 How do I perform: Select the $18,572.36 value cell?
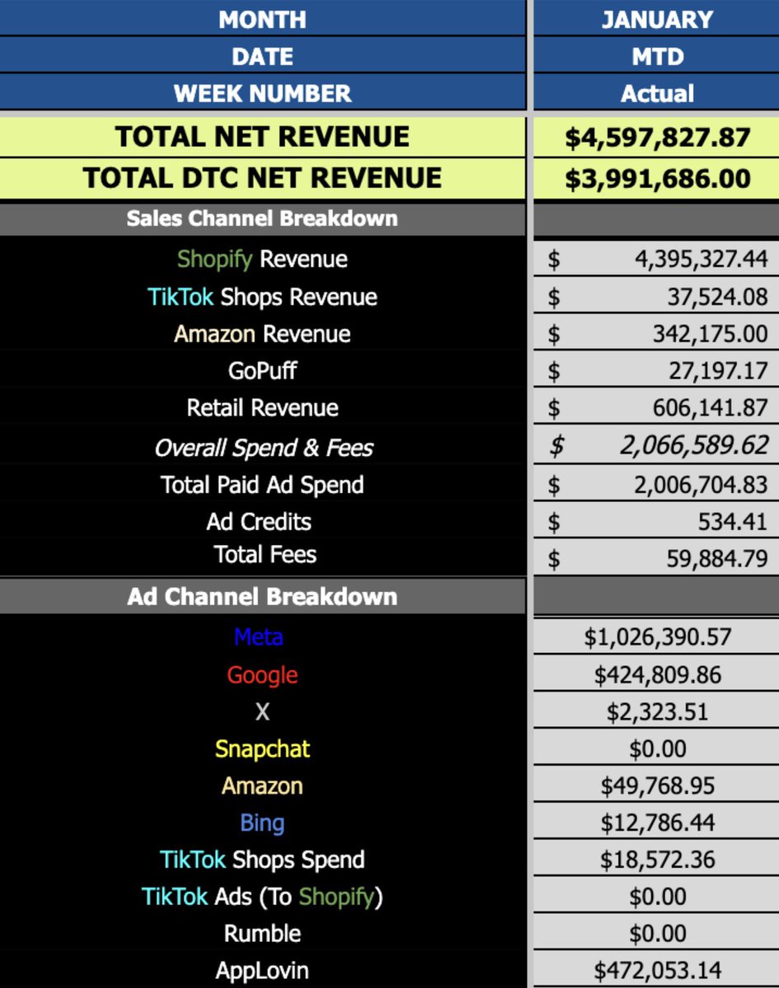tap(656, 860)
